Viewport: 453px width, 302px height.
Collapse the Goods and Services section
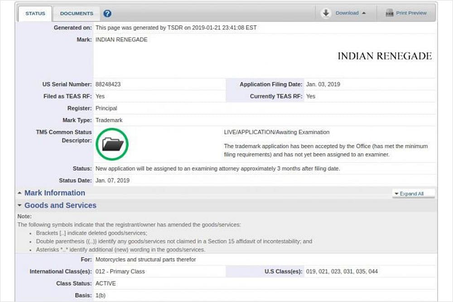pos(60,205)
